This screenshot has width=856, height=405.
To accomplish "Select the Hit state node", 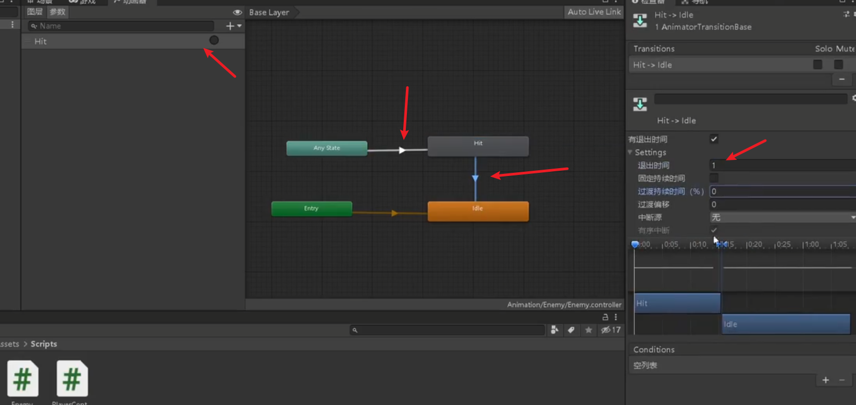I will pos(478,146).
